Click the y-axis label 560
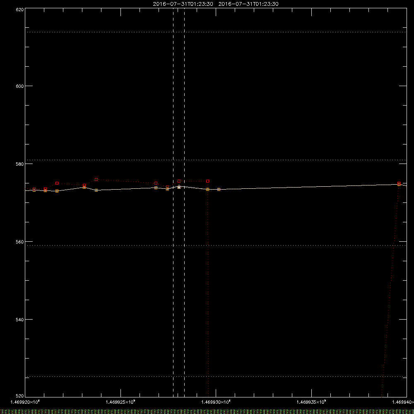Screen dimensions: 414x414 [x=20, y=242]
